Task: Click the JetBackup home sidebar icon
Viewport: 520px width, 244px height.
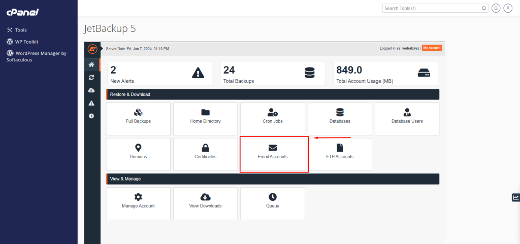Action: 91,65
